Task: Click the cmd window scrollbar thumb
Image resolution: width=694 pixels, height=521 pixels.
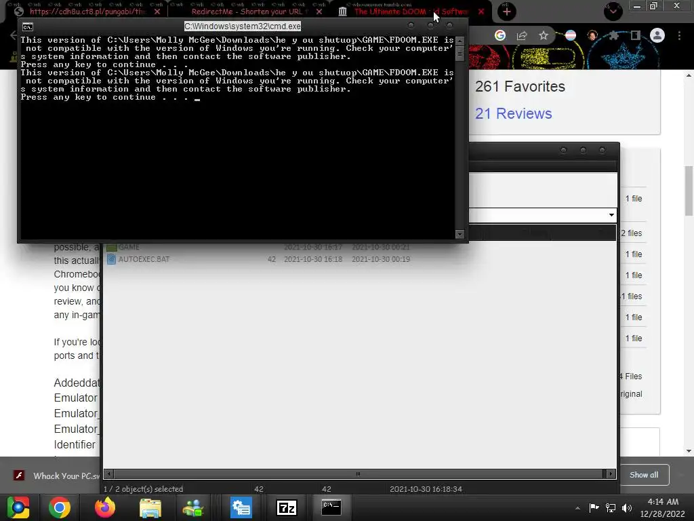Action: tap(460, 54)
